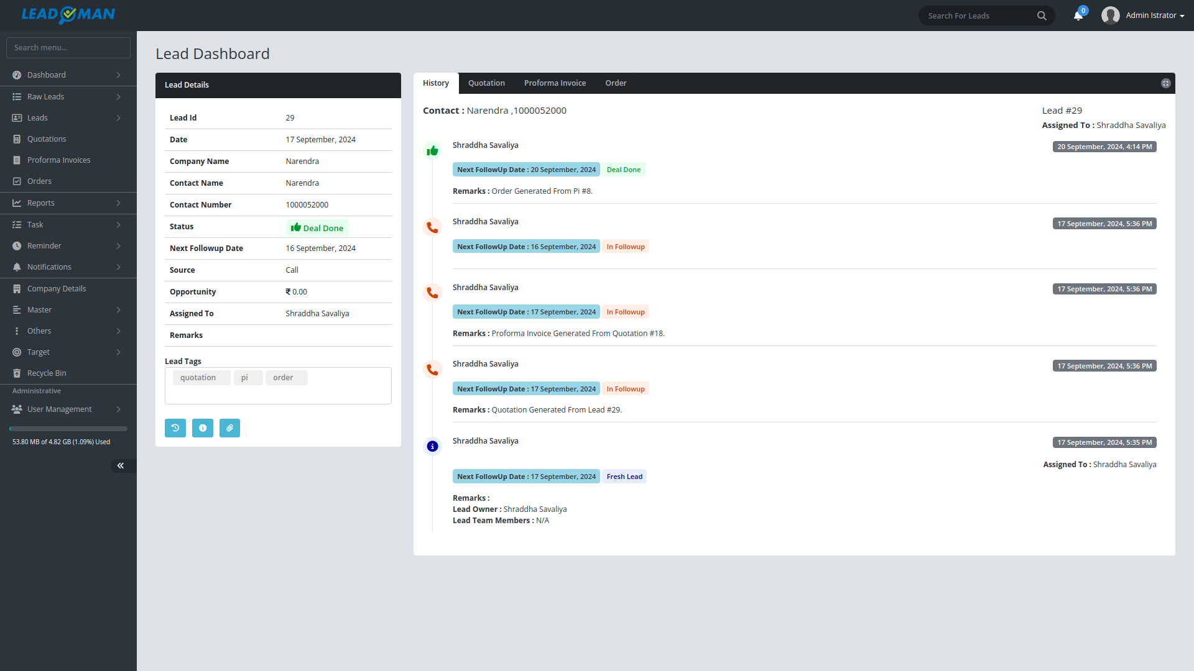Click the blue info icon in the timeline
The image size is (1194, 671).
pos(432,446)
